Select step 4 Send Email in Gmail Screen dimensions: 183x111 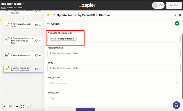[x=23, y=56]
